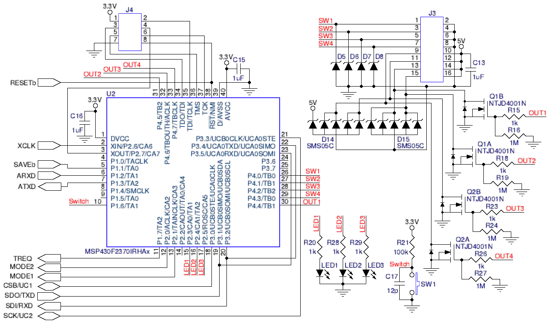Click the OUT1 net label beside R15
Viewport: 552px width, 324px height.
click(x=537, y=113)
